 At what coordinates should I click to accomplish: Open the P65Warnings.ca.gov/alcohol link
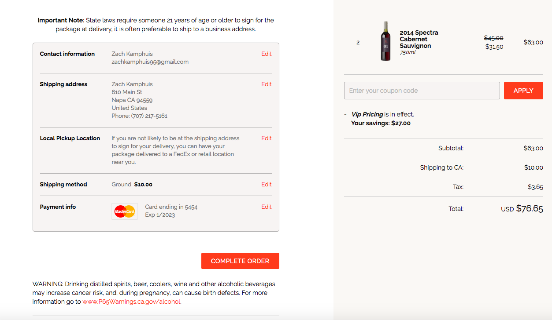pos(131,302)
